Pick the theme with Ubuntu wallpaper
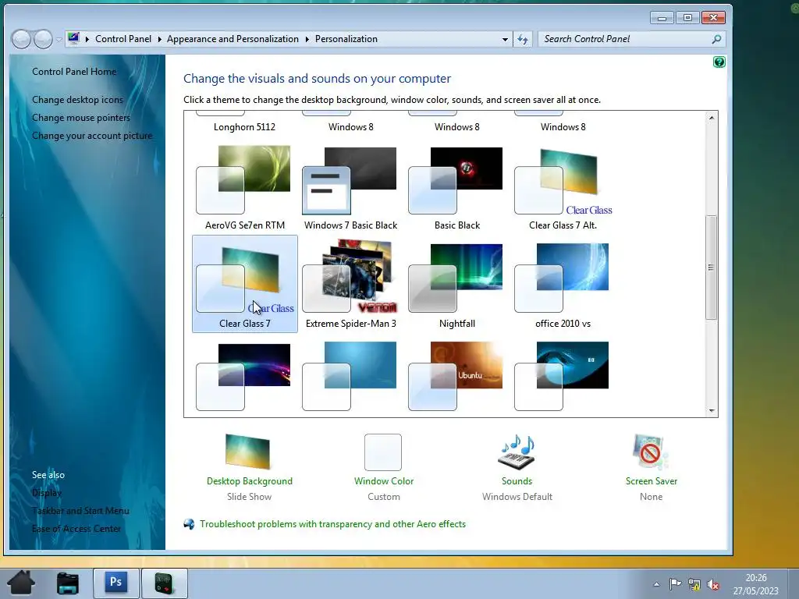The height and width of the screenshot is (599, 799). tap(456, 376)
